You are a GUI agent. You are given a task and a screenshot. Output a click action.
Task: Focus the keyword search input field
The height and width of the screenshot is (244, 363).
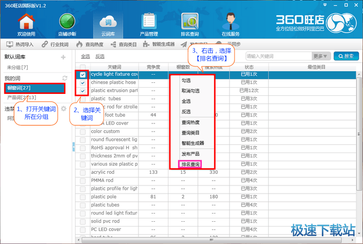[279, 56]
